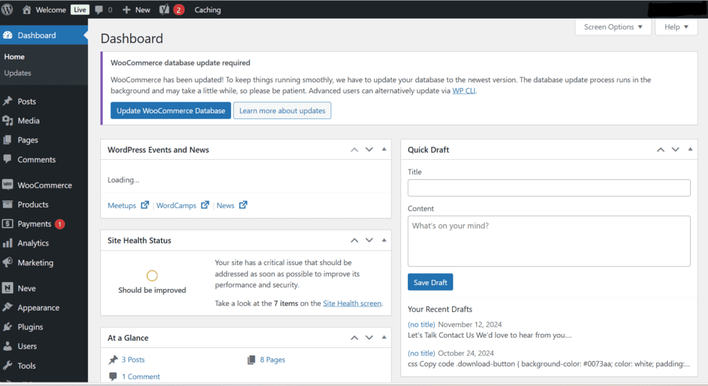Open the 3 Posts link
The width and height of the screenshot is (708, 386).
coord(133,360)
